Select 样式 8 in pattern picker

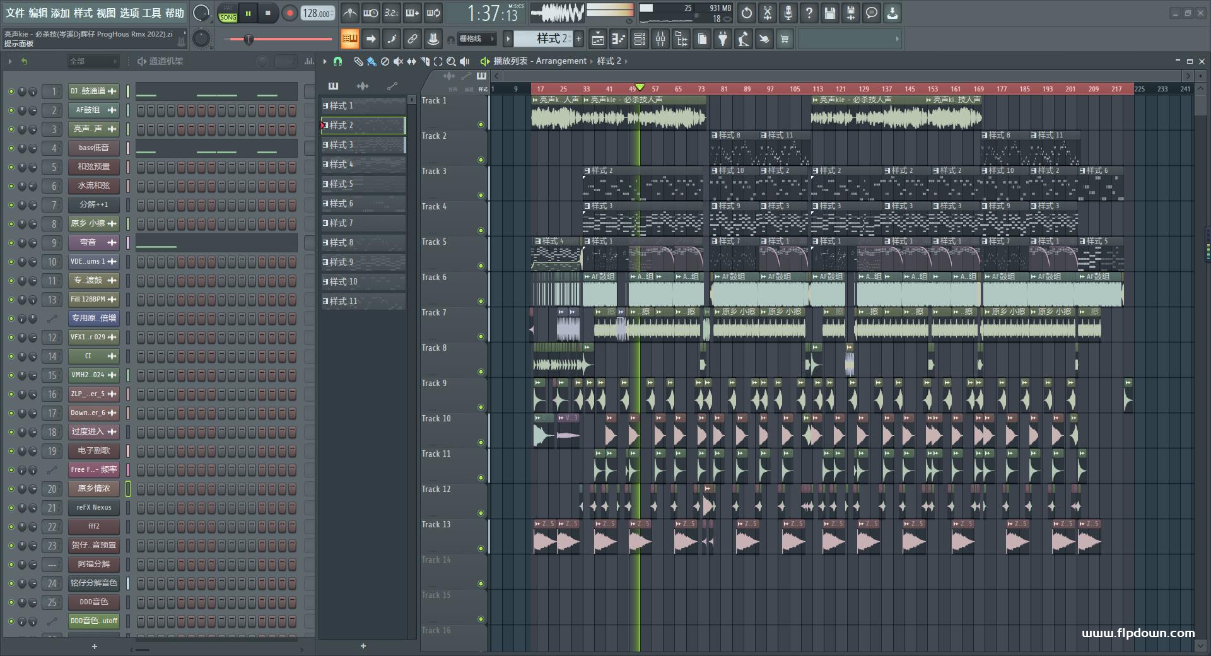point(363,243)
